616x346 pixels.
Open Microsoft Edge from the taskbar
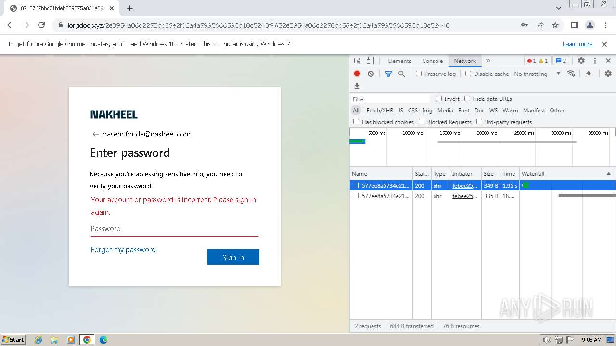[x=103, y=340]
